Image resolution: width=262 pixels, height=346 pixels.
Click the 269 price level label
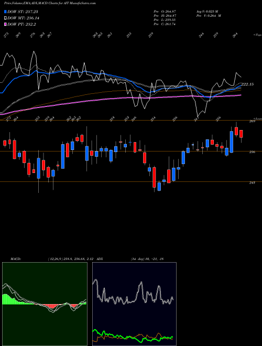(x=252, y=121)
